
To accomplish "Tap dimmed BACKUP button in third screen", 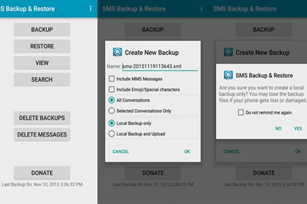I will [264, 30].
